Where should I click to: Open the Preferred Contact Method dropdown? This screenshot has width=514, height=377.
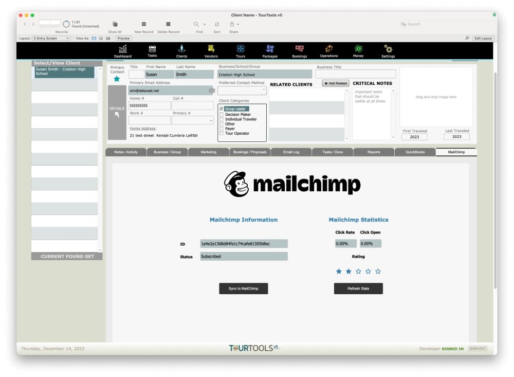coord(242,90)
